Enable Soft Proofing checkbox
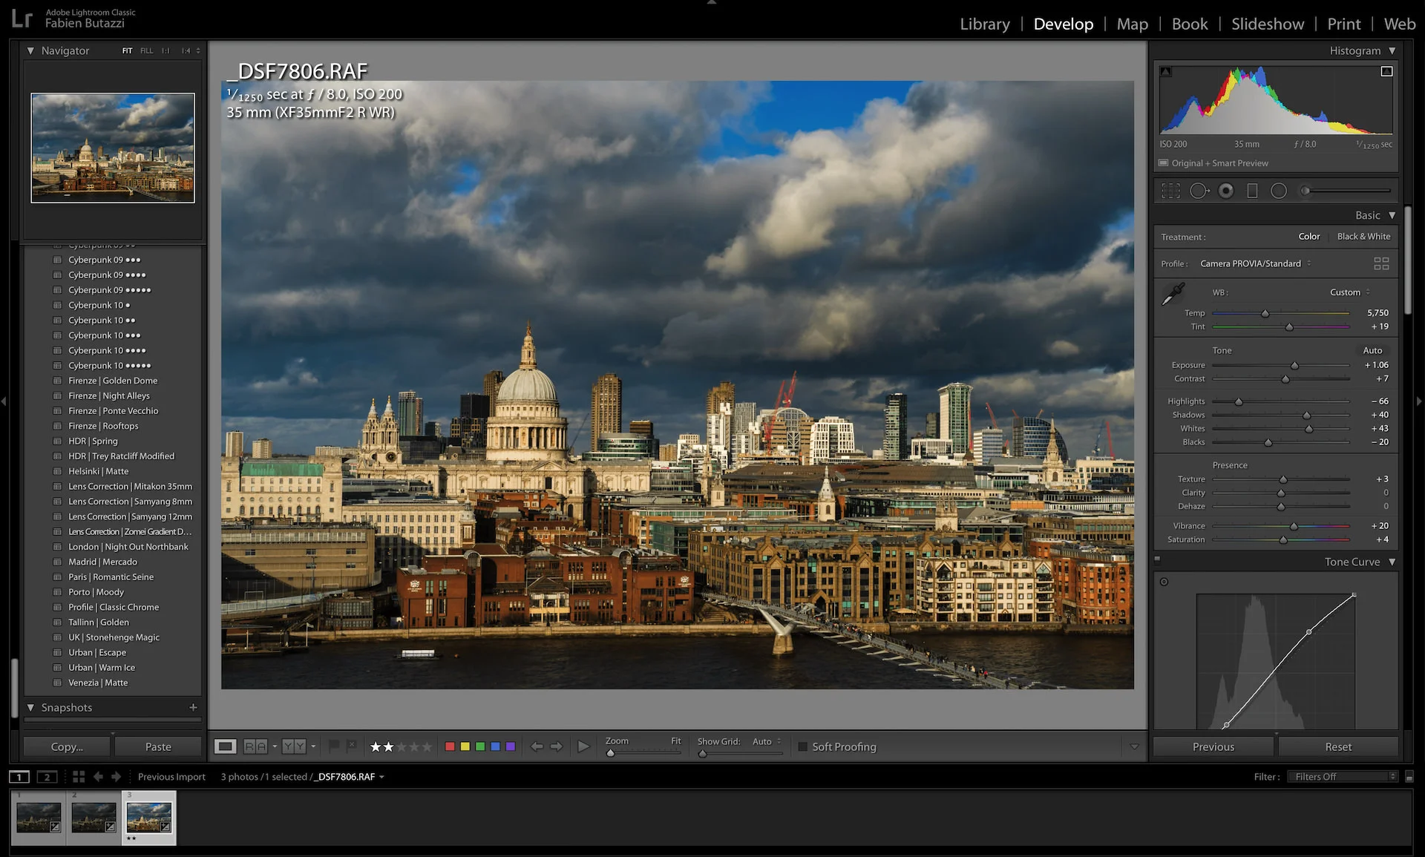Screen dimensions: 1425x857 click(802, 747)
